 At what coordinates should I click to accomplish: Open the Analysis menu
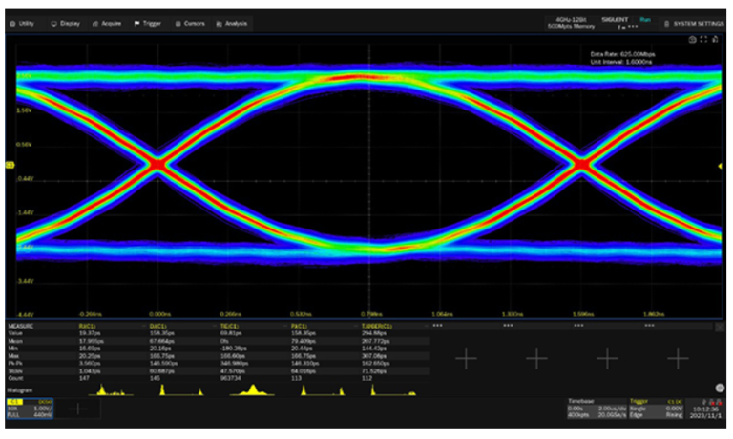click(233, 22)
